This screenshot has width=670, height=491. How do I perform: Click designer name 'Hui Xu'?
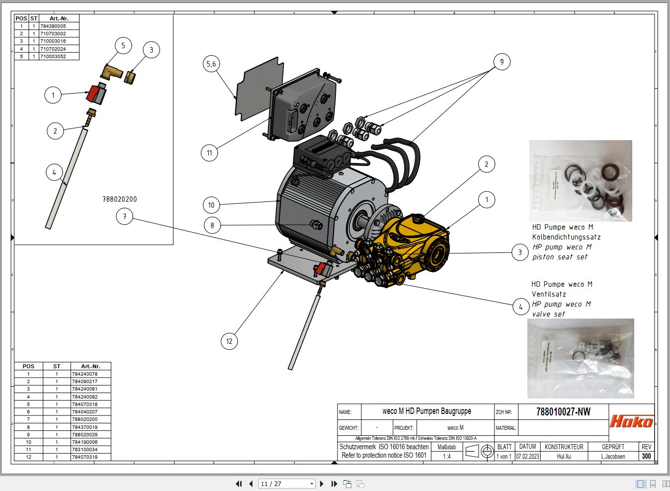(564, 456)
